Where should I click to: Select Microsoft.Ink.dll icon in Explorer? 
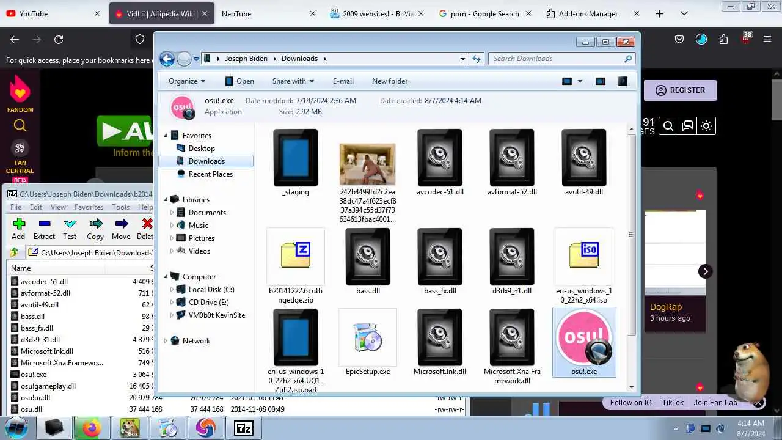coord(440,337)
